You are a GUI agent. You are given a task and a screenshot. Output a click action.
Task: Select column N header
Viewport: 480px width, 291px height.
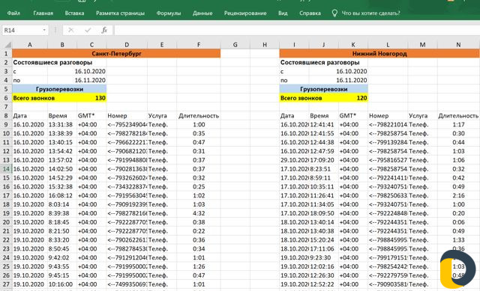pyautogui.click(x=458, y=45)
